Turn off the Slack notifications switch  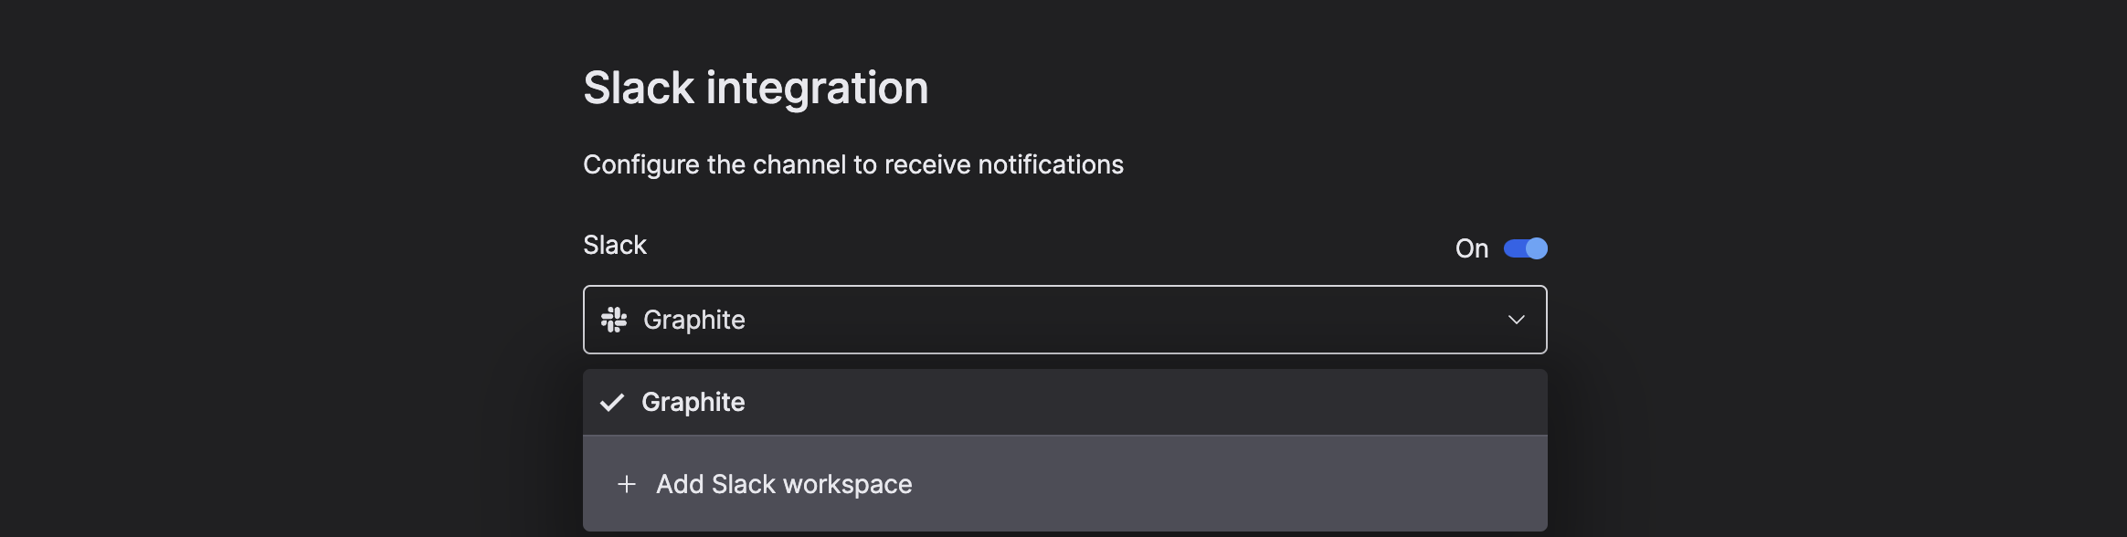pyautogui.click(x=1525, y=248)
